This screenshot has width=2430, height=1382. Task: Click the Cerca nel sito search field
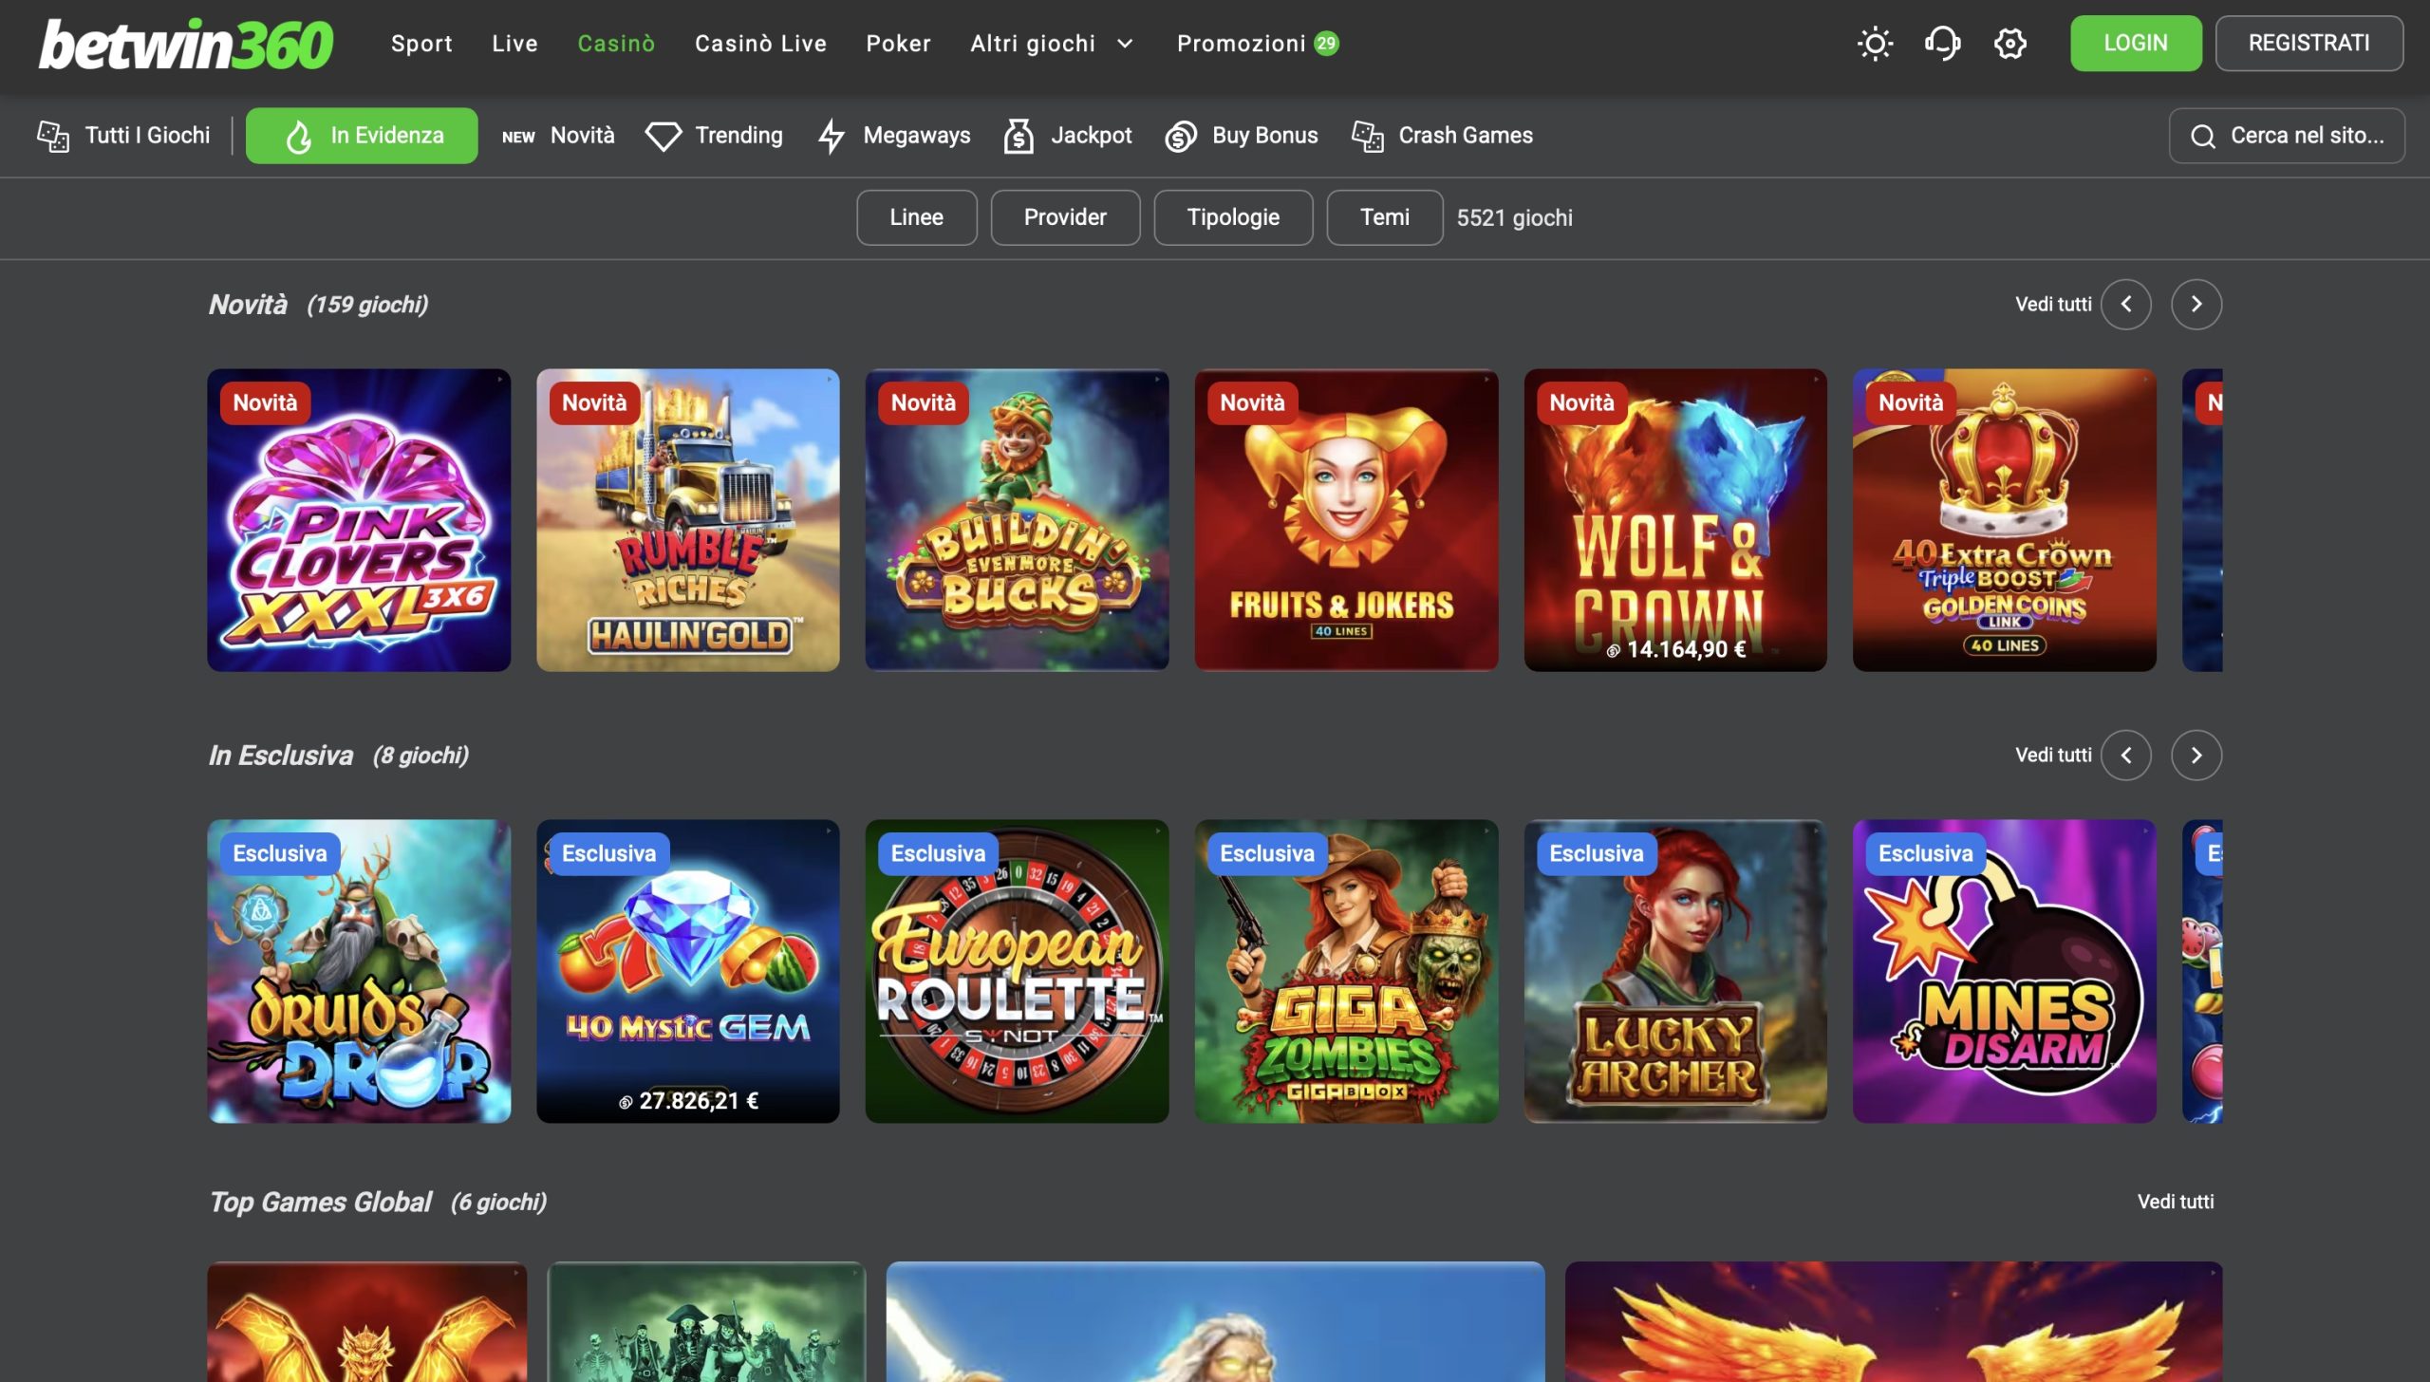tap(2287, 136)
